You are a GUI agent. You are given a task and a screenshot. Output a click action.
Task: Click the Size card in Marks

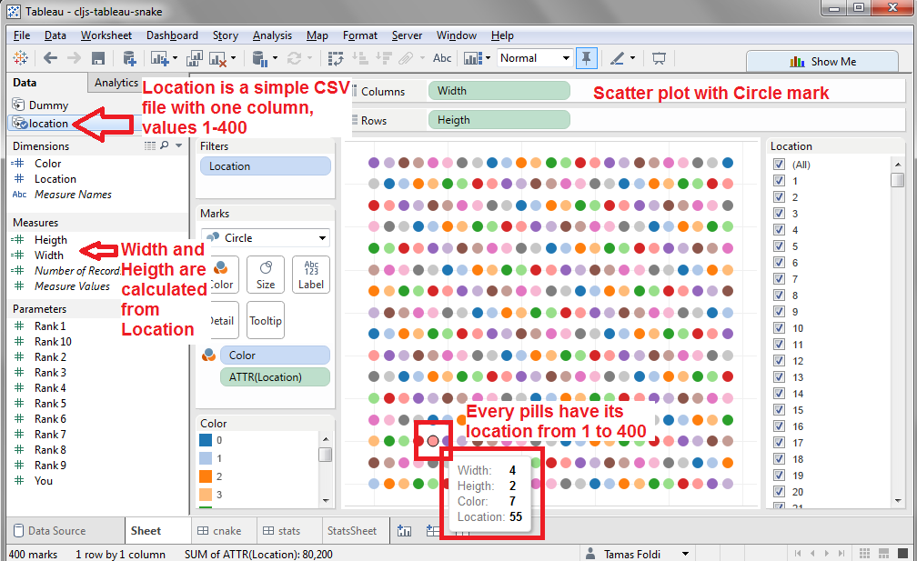[266, 275]
